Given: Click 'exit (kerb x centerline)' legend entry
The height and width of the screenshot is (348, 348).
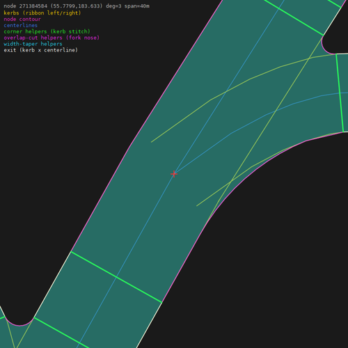Looking at the screenshot, I should (x=41, y=50).
